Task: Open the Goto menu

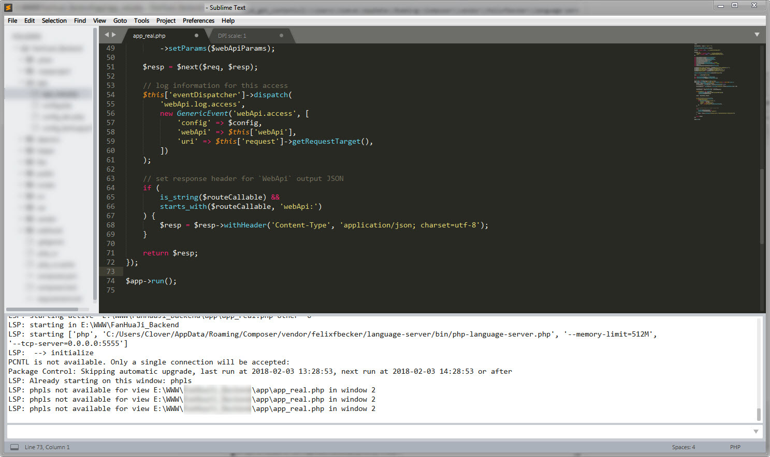Action: [x=120, y=21]
